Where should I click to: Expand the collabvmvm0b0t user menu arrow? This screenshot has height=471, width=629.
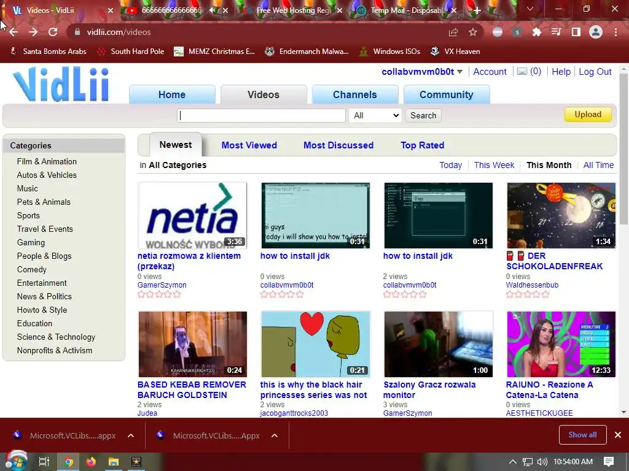click(x=459, y=72)
